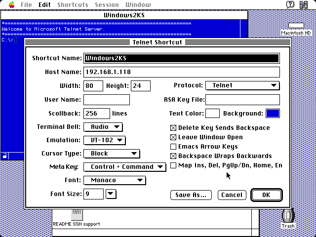Click the lock icon in Windows2KS window
316x237 pixels.
(4, 156)
